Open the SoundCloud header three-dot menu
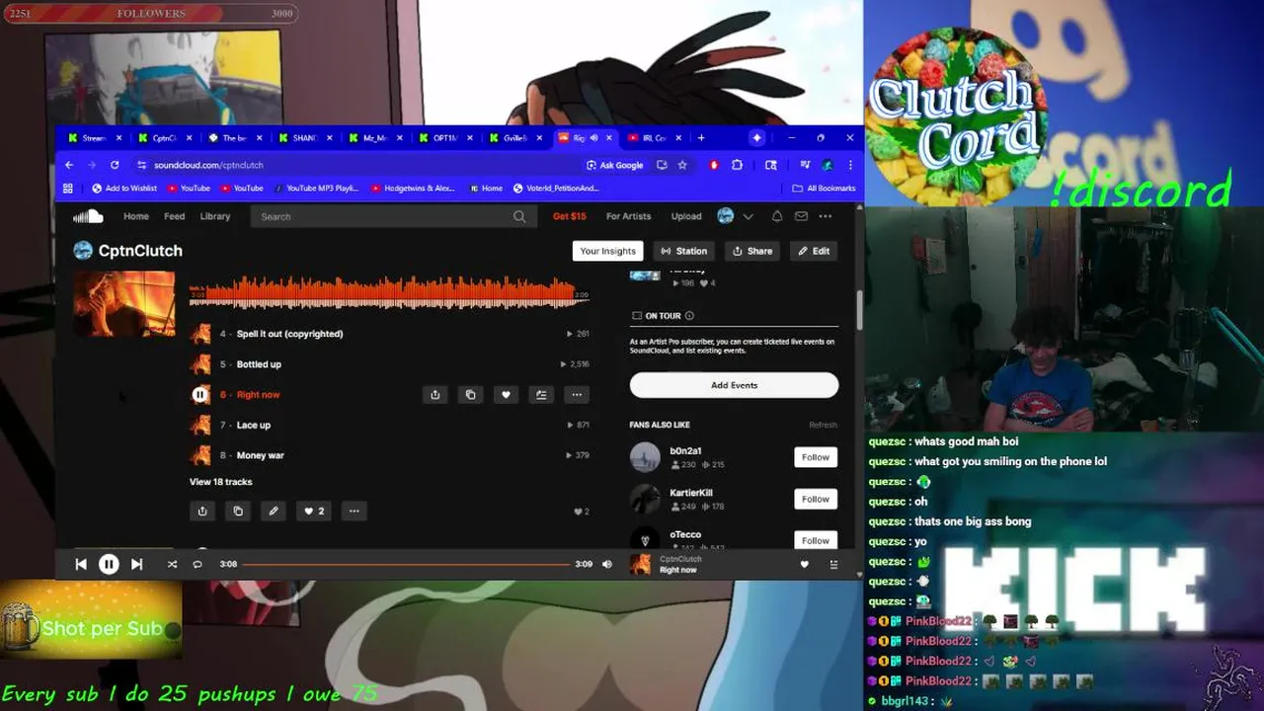Image resolution: width=1264 pixels, height=711 pixels. tap(826, 216)
